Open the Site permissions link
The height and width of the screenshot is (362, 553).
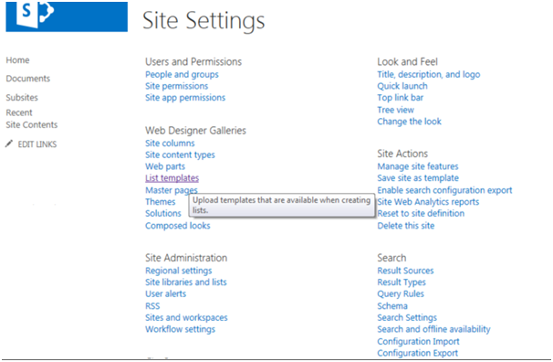coord(177,86)
